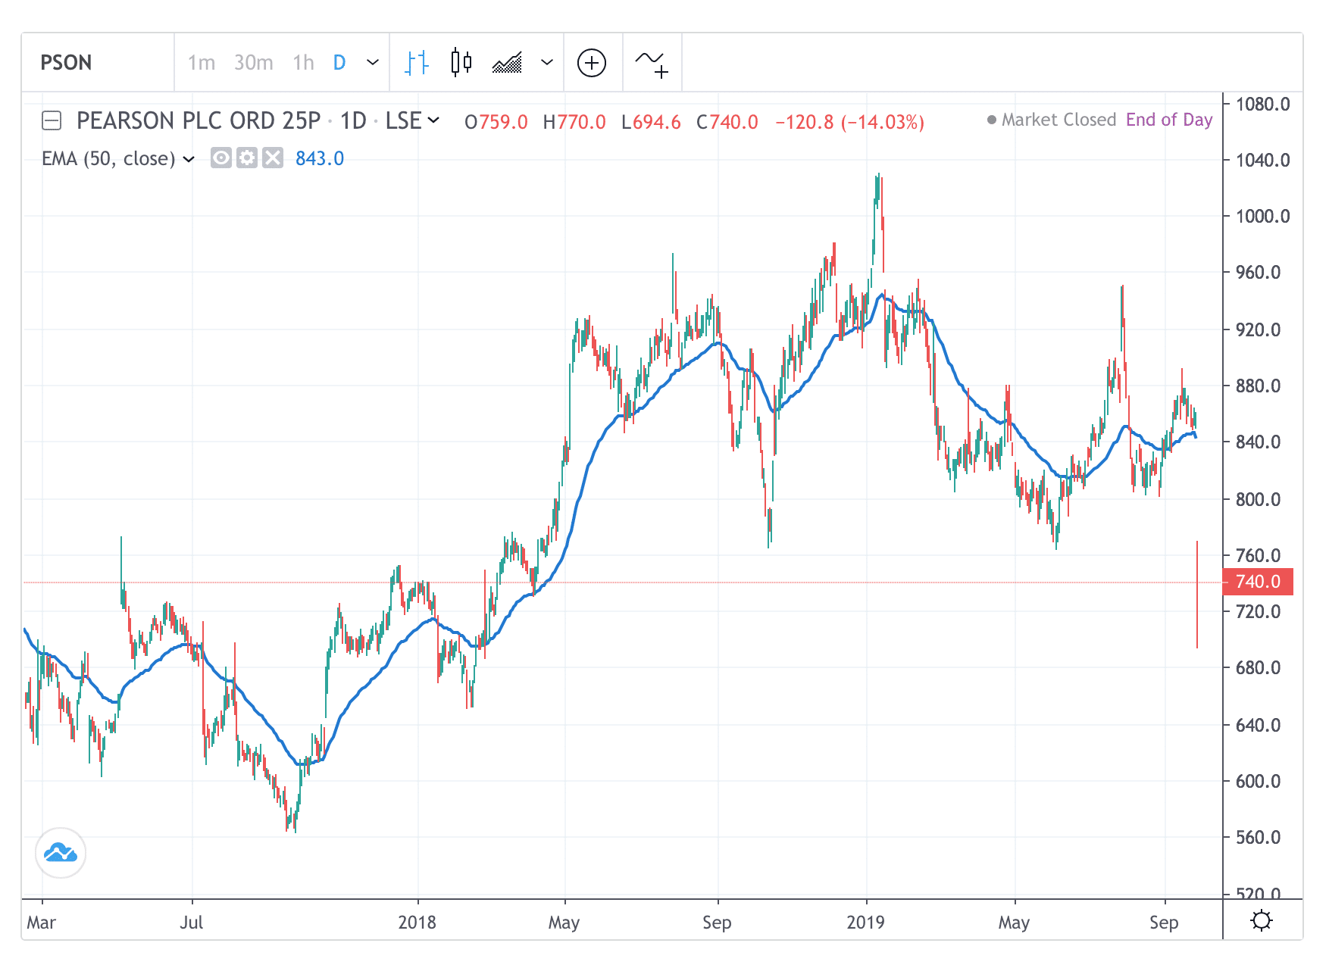
Task: Click the 740.0 current price label
Action: (1259, 582)
